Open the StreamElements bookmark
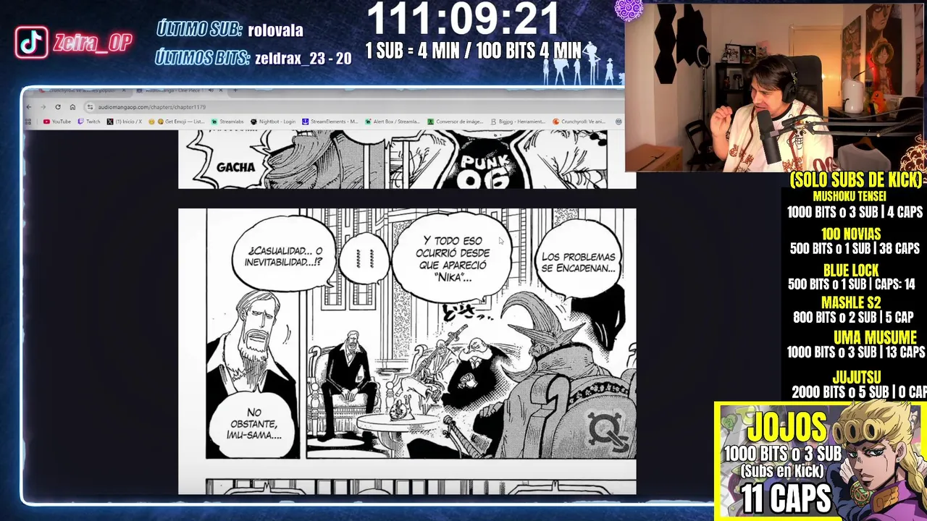 pyautogui.click(x=330, y=122)
